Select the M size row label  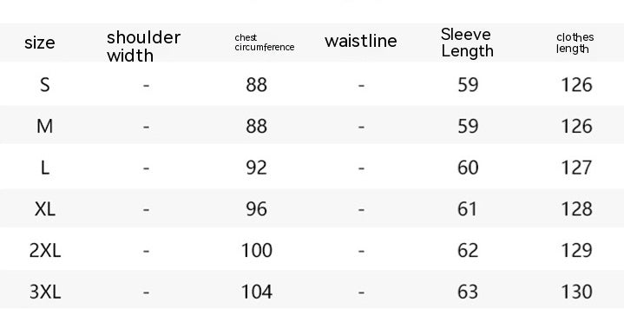44,126
